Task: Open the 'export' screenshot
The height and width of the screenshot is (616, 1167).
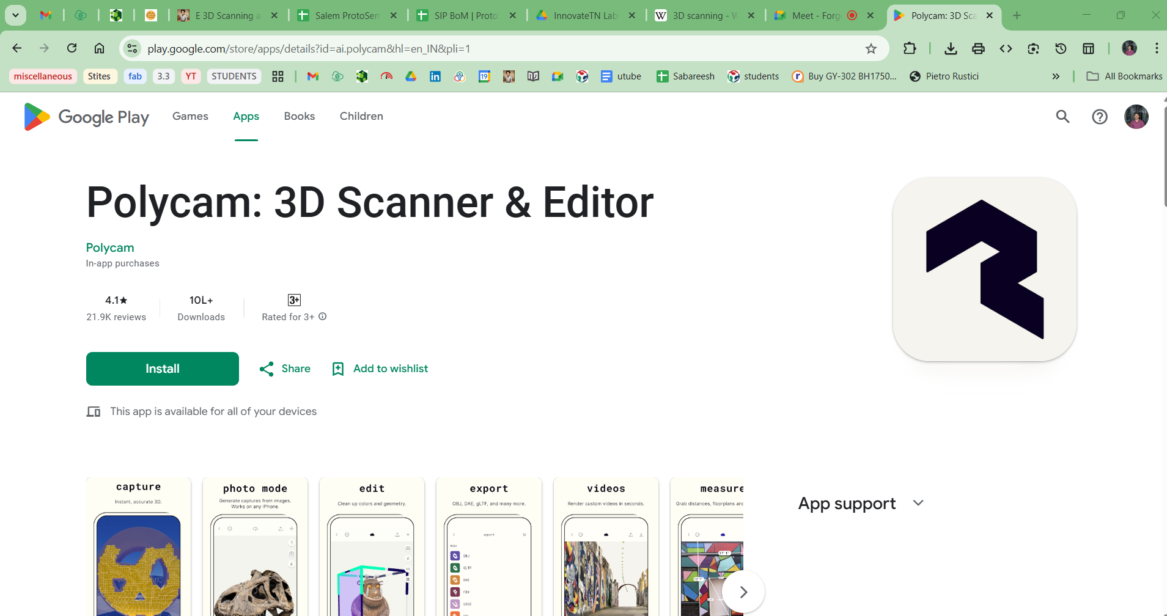Action: [489, 547]
